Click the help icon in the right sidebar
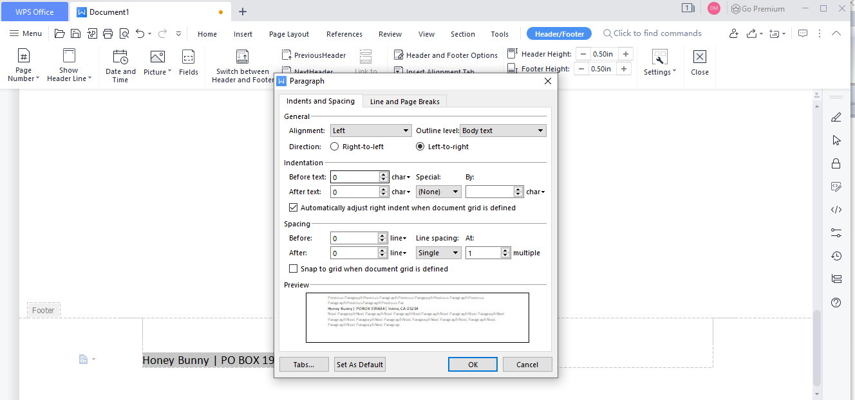This screenshot has width=855, height=400. tap(836, 302)
